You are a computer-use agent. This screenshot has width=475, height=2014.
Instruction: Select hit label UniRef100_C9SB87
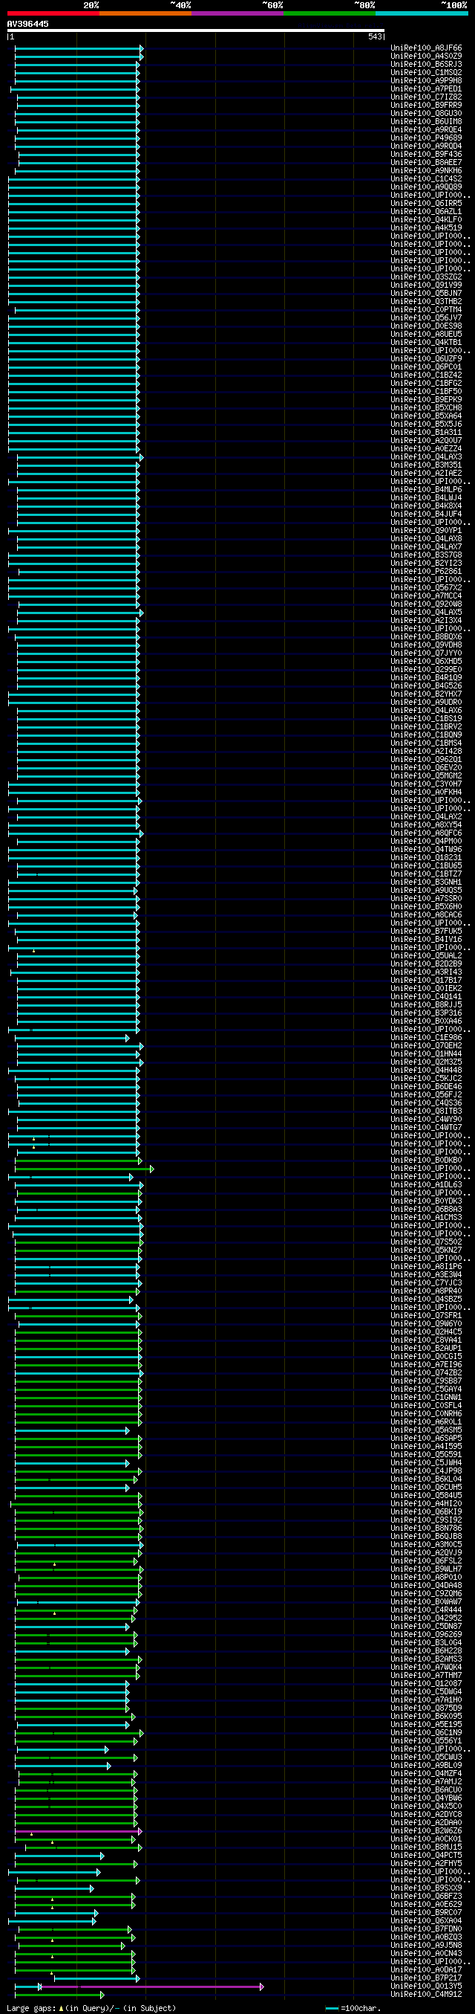pyautogui.click(x=426, y=1381)
